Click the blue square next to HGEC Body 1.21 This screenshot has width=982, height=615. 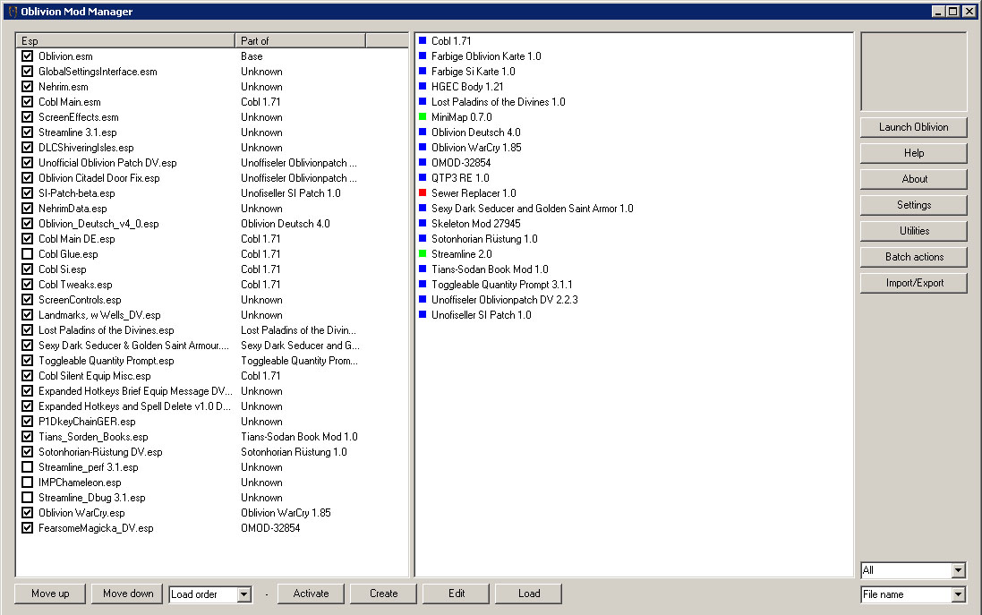(423, 87)
